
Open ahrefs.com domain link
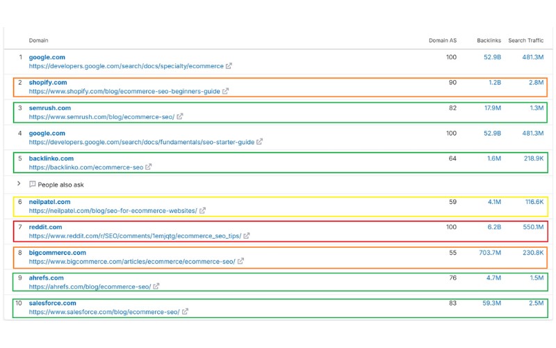tap(46, 278)
